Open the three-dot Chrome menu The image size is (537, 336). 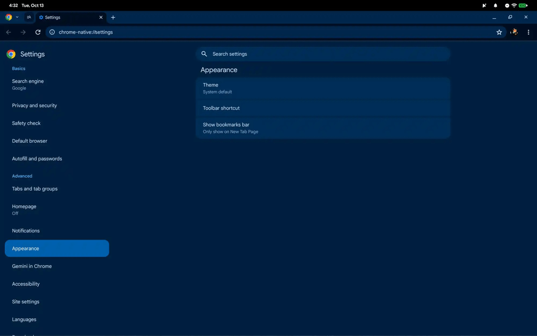pyautogui.click(x=529, y=32)
